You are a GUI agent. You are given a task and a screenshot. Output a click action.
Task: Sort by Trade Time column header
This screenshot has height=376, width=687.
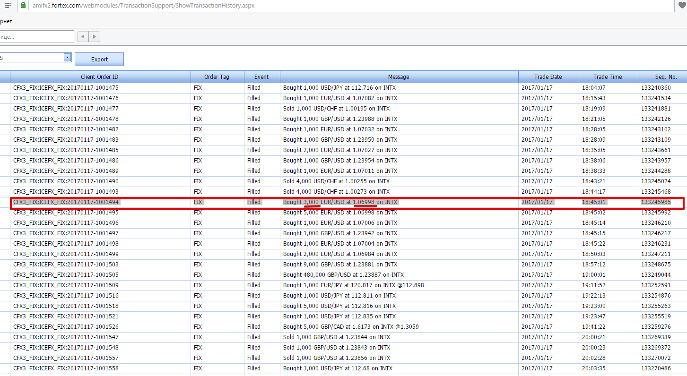tap(608, 77)
